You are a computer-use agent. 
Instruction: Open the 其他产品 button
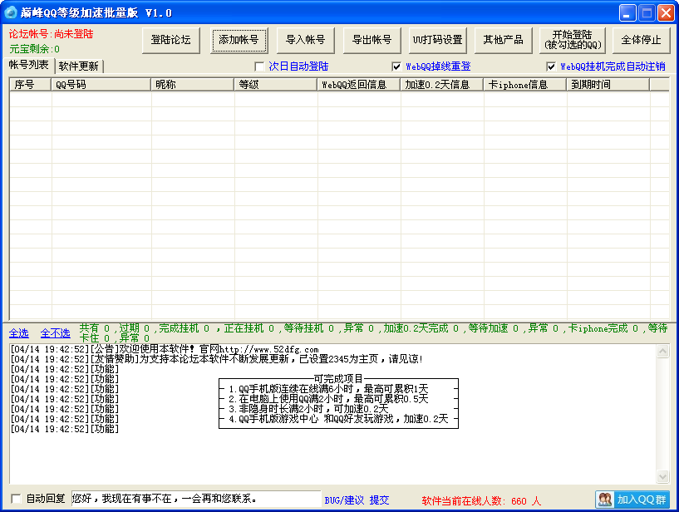pyautogui.click(x=503, y=40)
